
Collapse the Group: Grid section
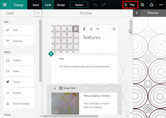(55, 88)
